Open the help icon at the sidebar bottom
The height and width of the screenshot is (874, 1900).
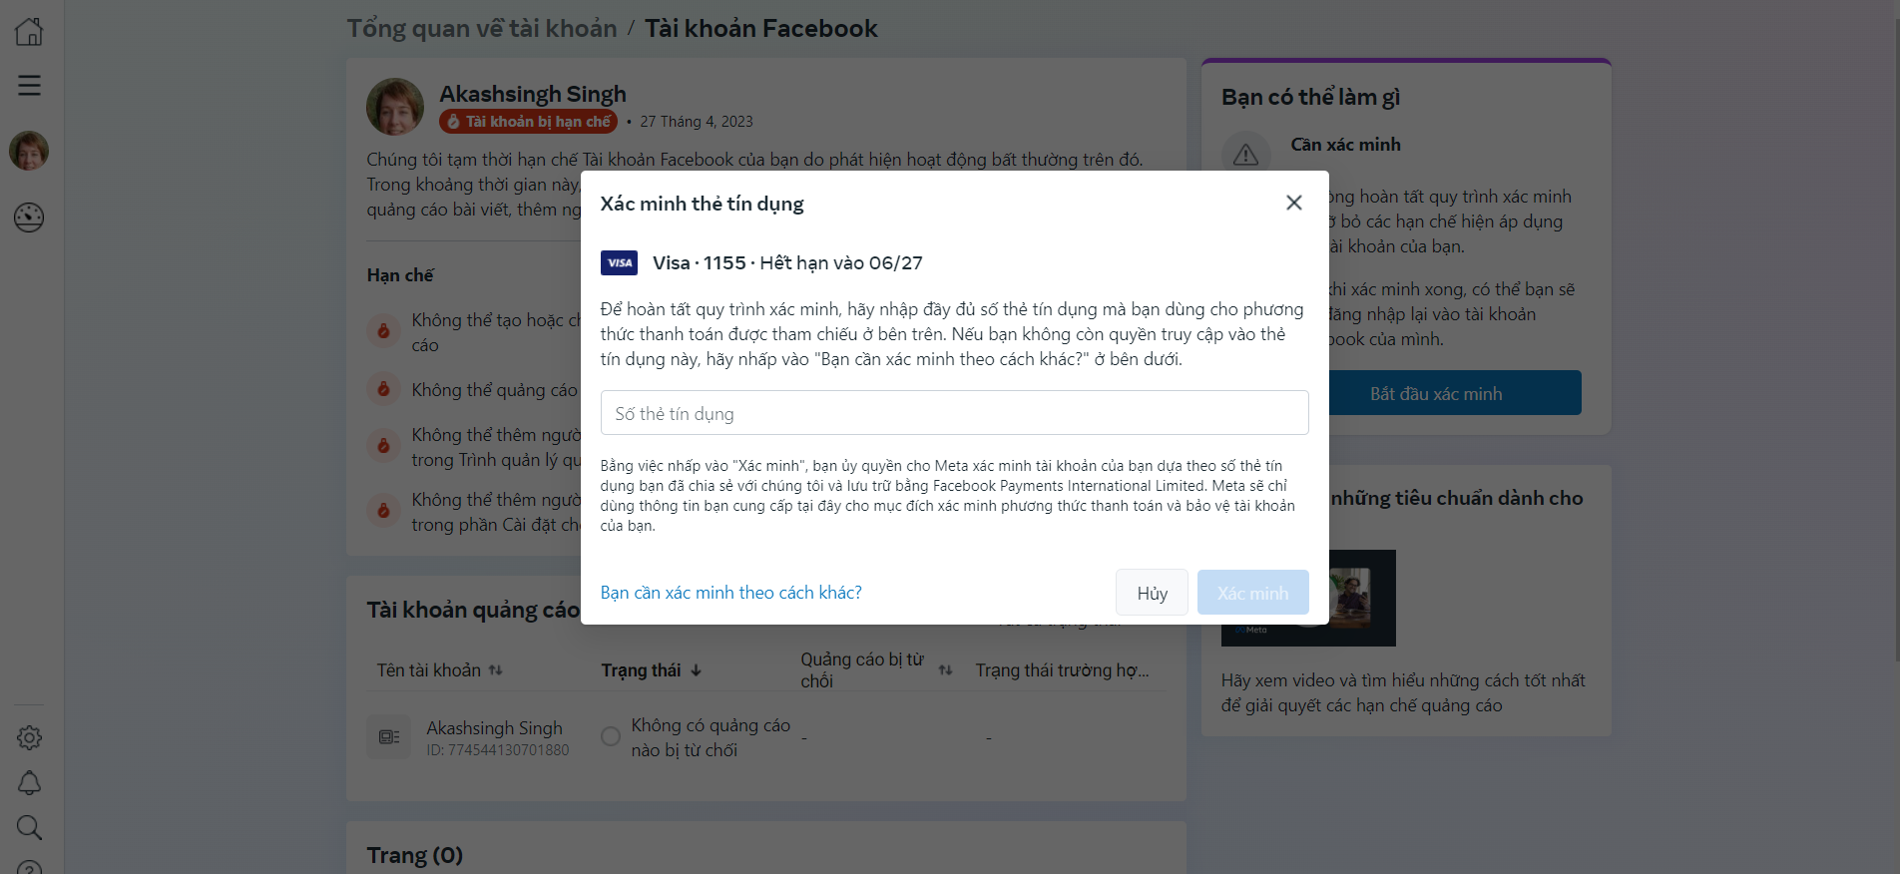pos(29,867)
